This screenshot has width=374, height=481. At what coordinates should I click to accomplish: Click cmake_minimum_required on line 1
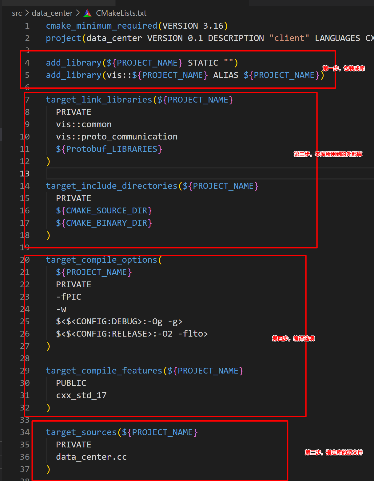click(x=101, y=26)
